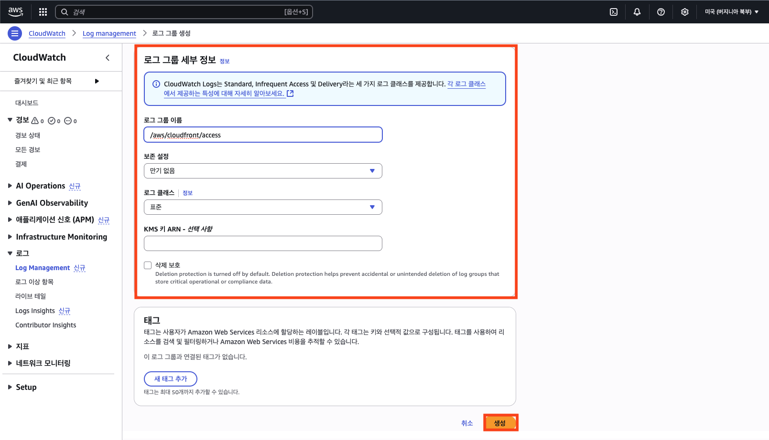
Task: Collapse the CloudWatch sidebar with arrow
Action: click(x=108, y=58)
